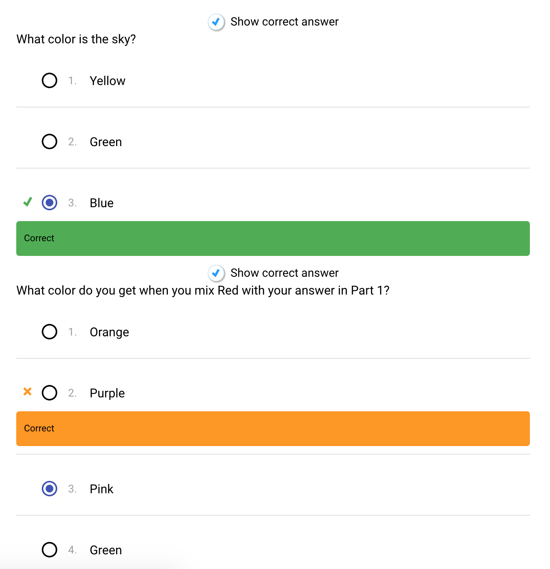Click the question text about mixing Red

click(203, 290)
